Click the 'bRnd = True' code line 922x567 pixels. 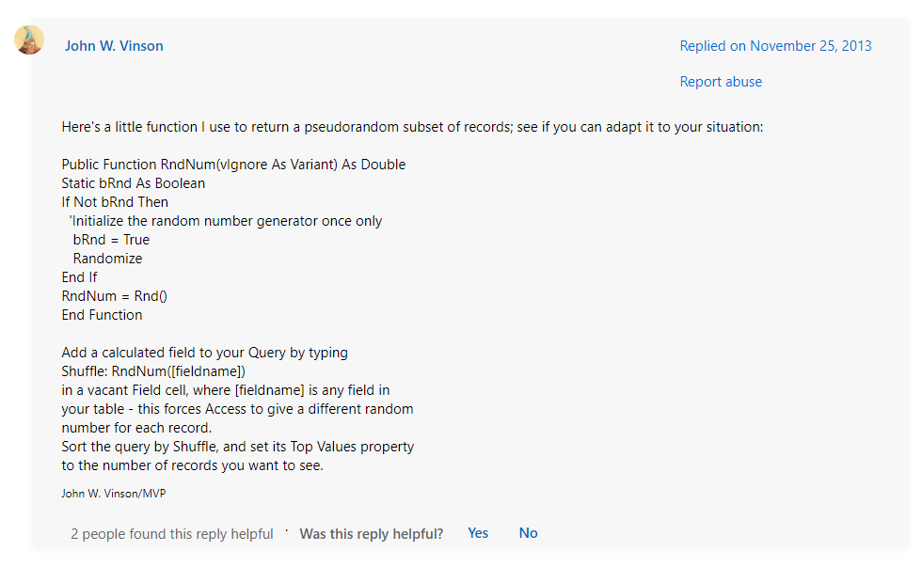111,240
